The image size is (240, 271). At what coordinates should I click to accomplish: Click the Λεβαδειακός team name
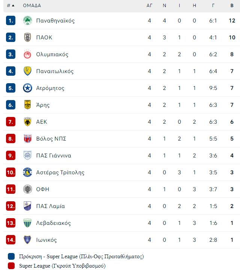click(53, 223)
